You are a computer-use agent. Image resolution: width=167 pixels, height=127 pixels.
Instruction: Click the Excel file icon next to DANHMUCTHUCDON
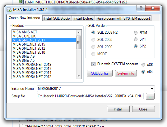(21, 2)
